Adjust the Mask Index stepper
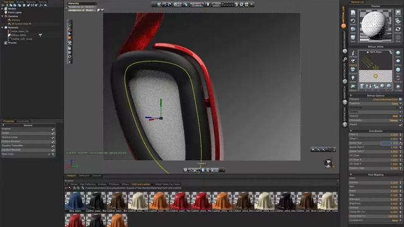The width and height of the screenshot is (404, 227). click(x=53, y=154)
